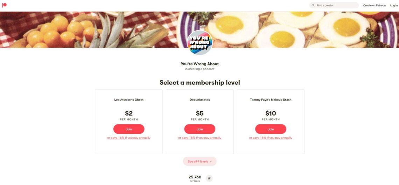The image size is (399, 185).
Task: Click the 25,760 patrons count
Action: (195, 177)
